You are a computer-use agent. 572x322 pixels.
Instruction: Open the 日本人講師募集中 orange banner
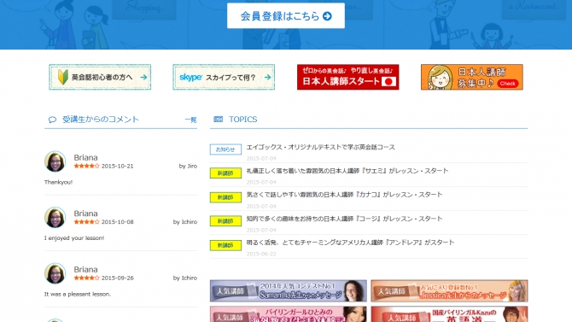click(x=471, y=77)
